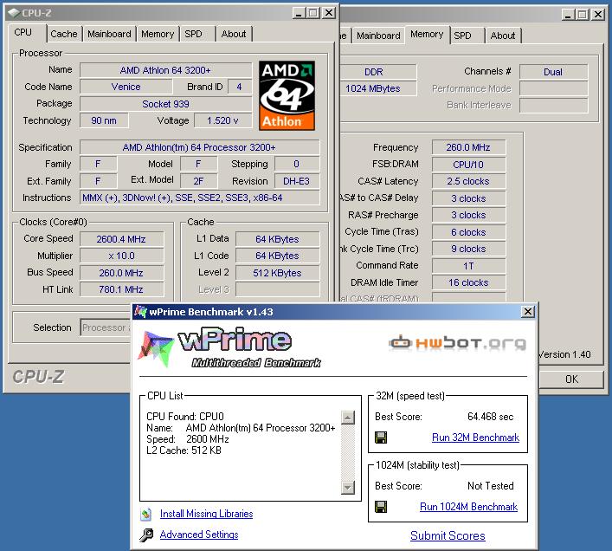This screenshot has height=551, width=612.
Task: Select Memory tab in rear CPU-Z window
Action: [x=427, y=35]
